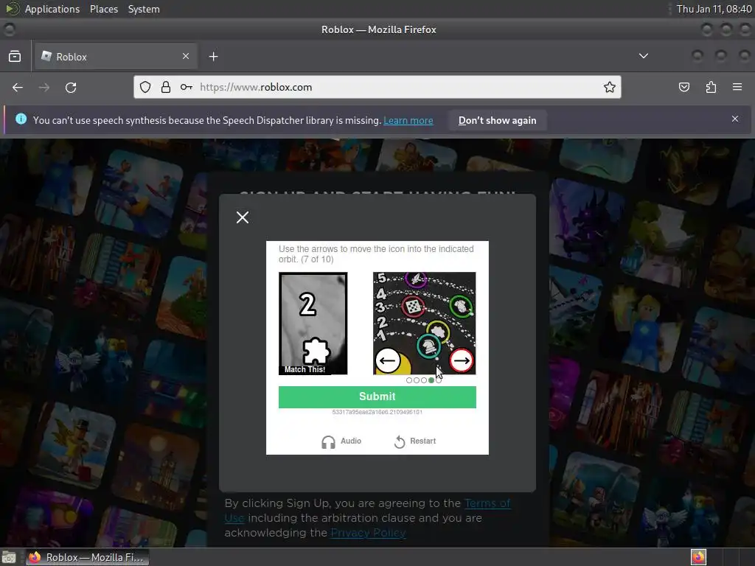The image size is (755, 566).
Task: Open the System menu
Action: tap(144, 9)
